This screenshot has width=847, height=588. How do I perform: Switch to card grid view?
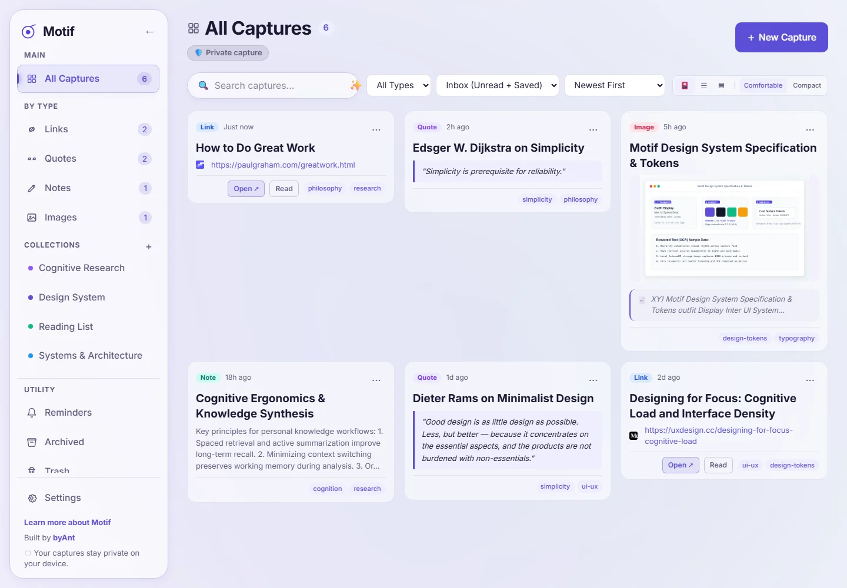tap(685, 85)
